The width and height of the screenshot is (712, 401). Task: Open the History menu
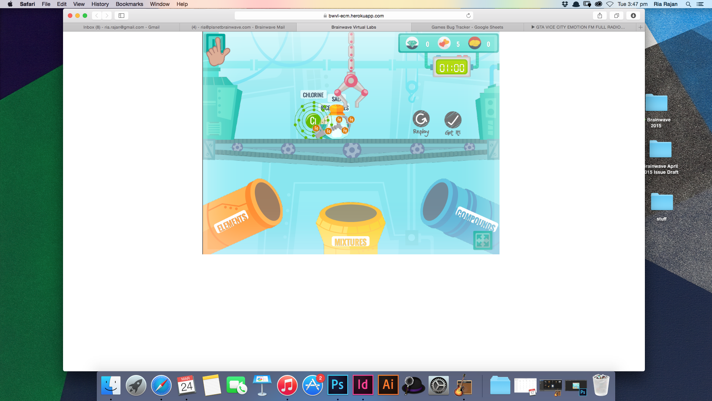point(100,4)
